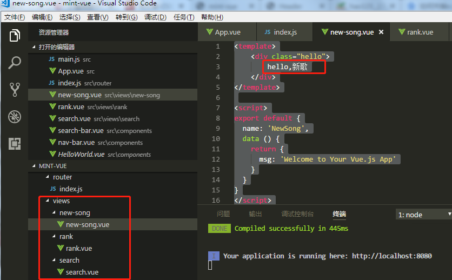The height and width of the screenshot is (280, 452).
Task: Collapse the views folder
Action: click(48, 201)
